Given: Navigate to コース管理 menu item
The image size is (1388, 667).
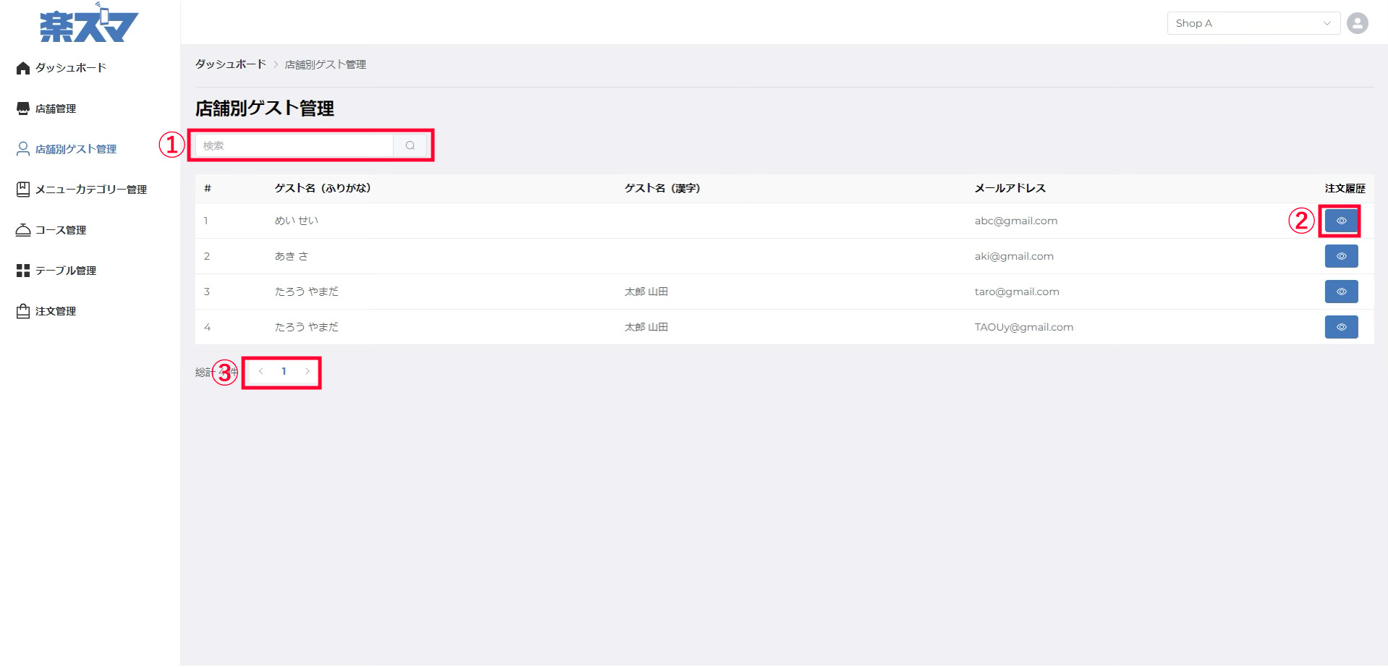Looking at the screenshot, I should click(61, 230).
